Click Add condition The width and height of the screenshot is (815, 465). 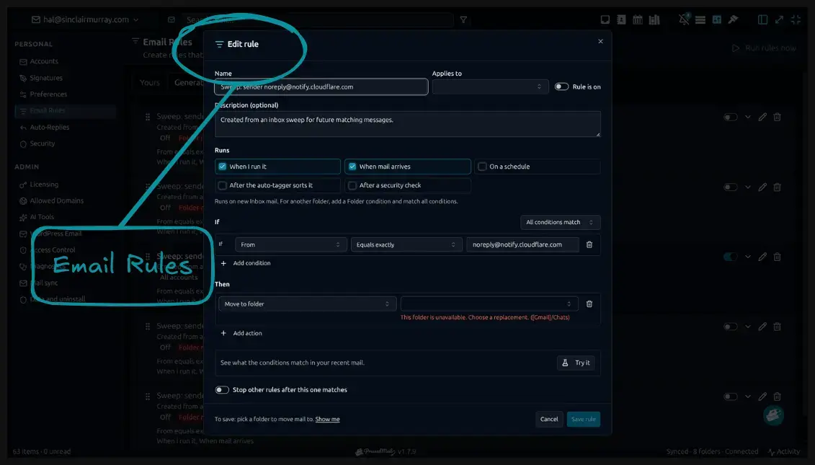[246, 263]
